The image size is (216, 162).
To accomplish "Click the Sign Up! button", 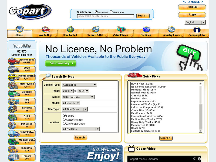I will [x=192, y=7].
